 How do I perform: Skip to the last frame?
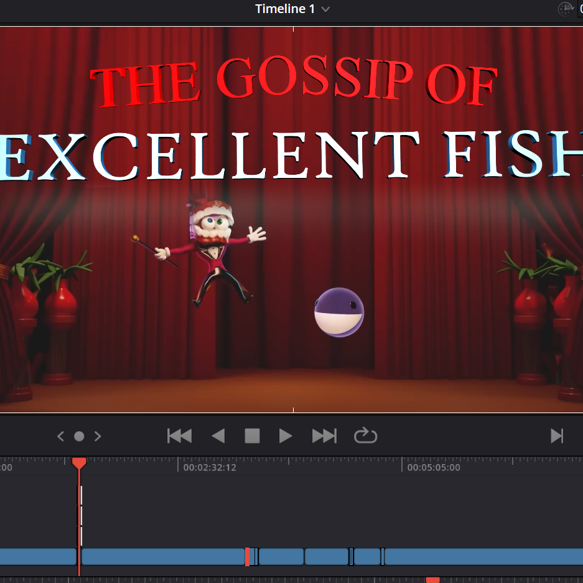324,436
